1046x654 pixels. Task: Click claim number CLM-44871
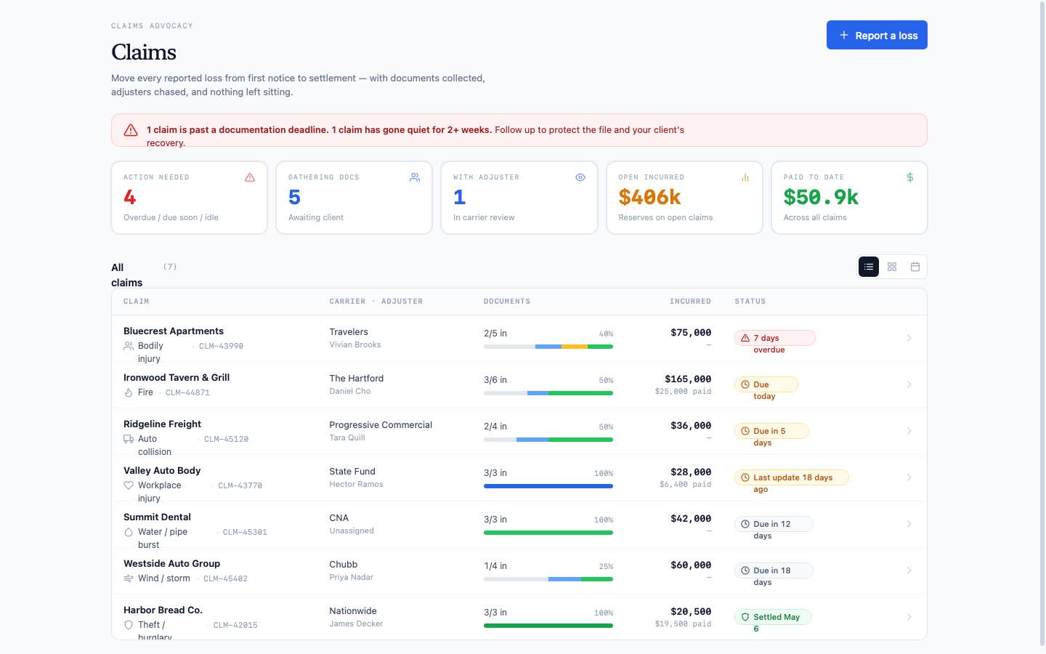pos(187,393)
